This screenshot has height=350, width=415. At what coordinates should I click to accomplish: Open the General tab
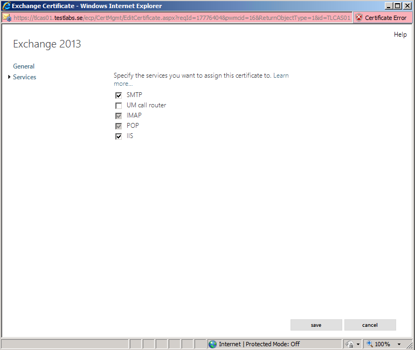(x=24, y=66)
